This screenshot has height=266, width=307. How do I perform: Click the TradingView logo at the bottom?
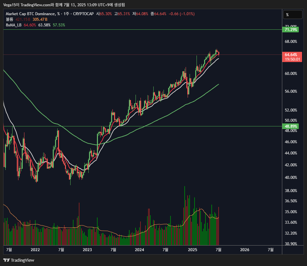[19, 260]
